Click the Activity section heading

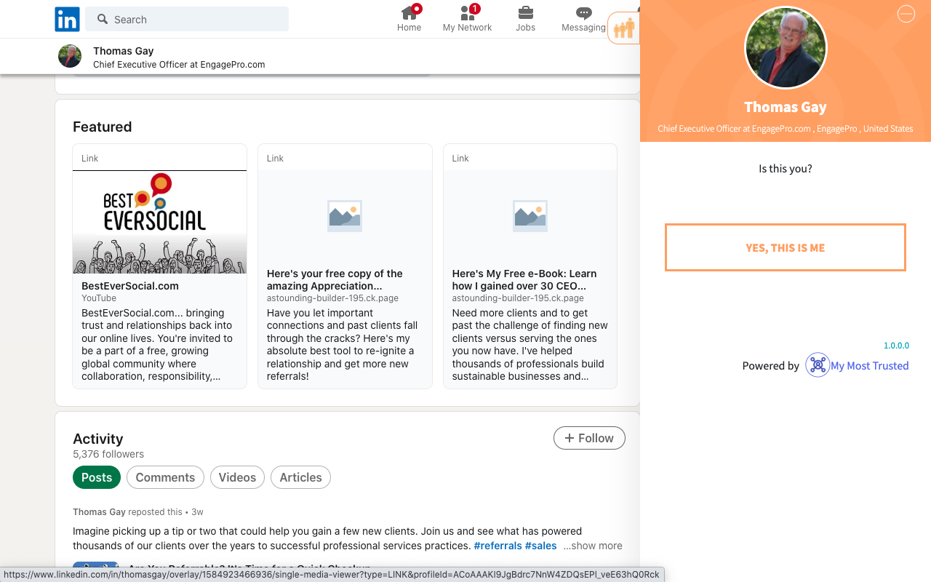[x=98, y=439]
